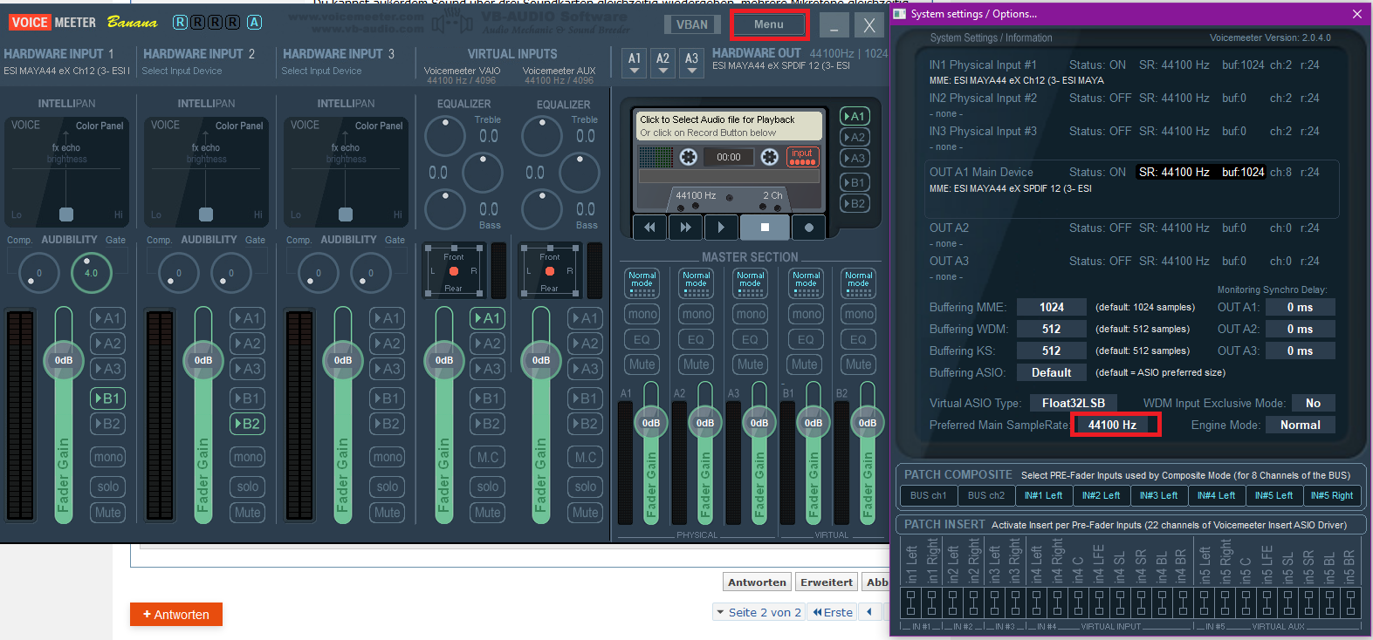
Task: Start cassette playback with the play button
Action: point(721,227)
